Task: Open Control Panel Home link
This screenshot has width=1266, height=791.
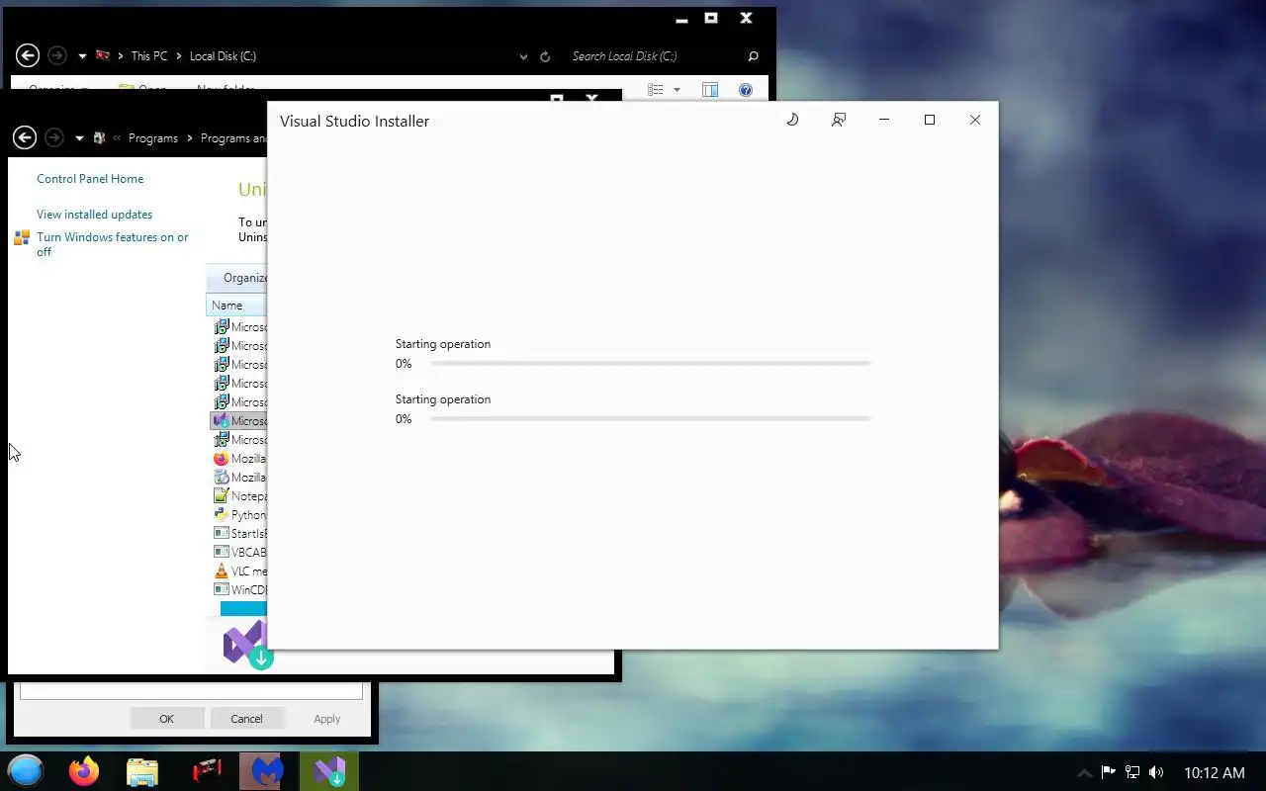Action: point(90,179)
